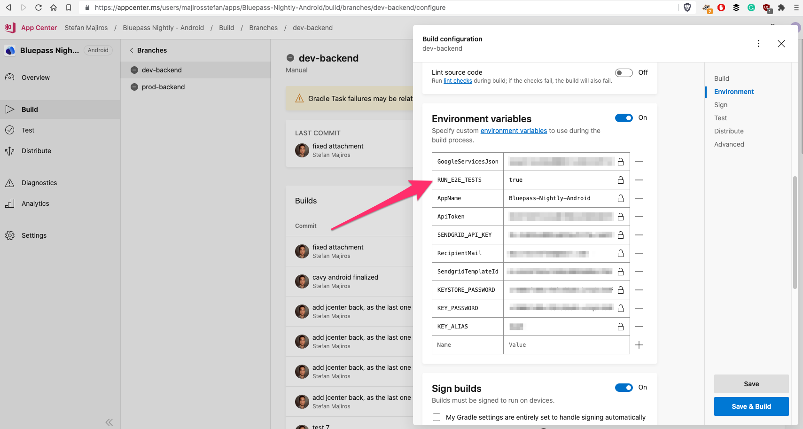Jump to Sign section in configuration nav
Viewport: 803px width, 429px height.
[x=721, y=105]
